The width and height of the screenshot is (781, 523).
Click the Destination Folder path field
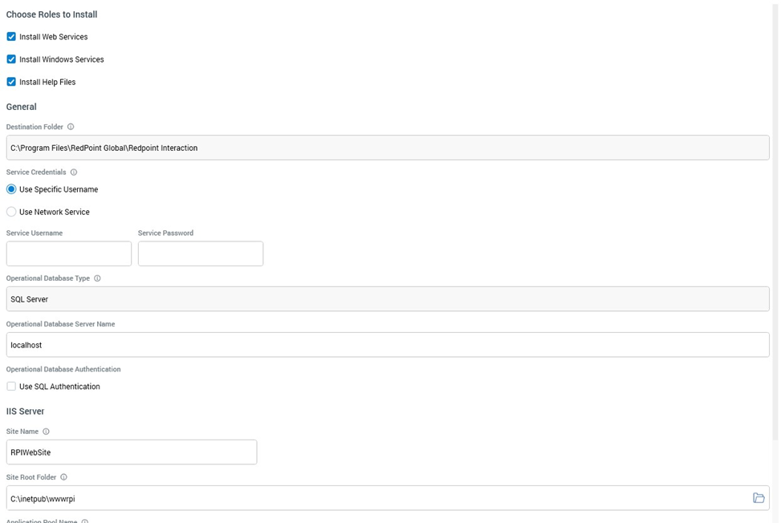pos(387,148)
